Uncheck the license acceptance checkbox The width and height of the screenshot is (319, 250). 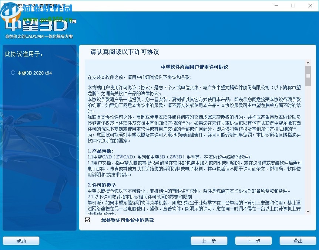tap(87, 220)
